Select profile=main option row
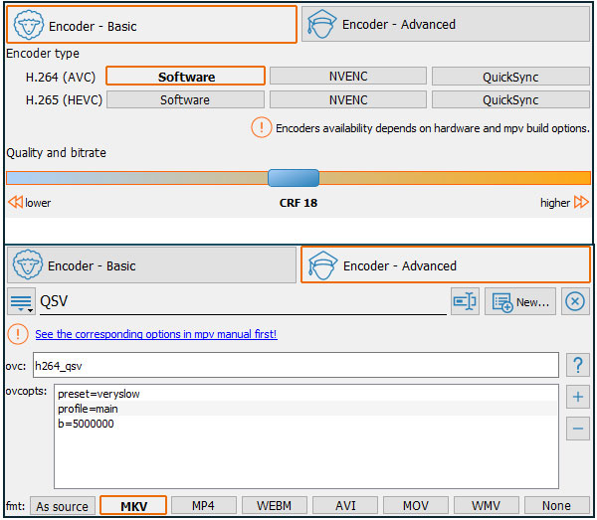This screenshot has height=520, width=597. coord(306,409)
